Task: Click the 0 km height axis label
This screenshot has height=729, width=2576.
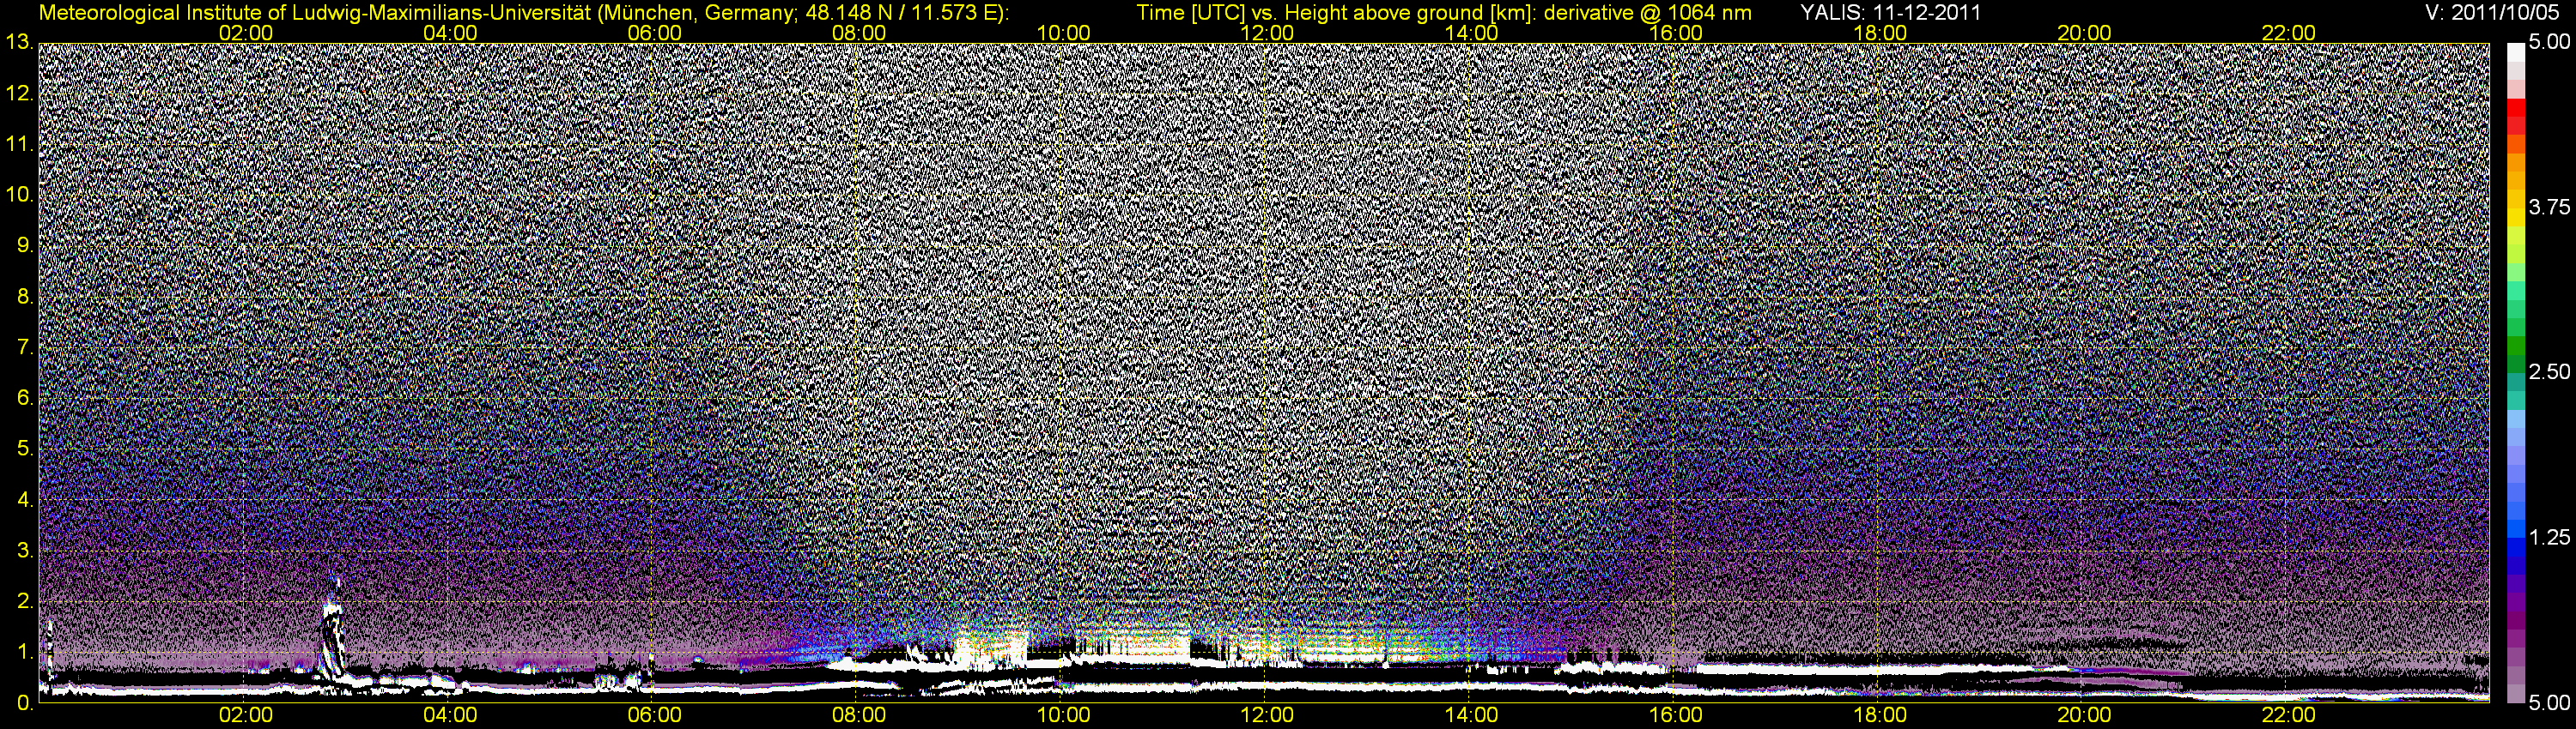Action: [x=25, y=703]
